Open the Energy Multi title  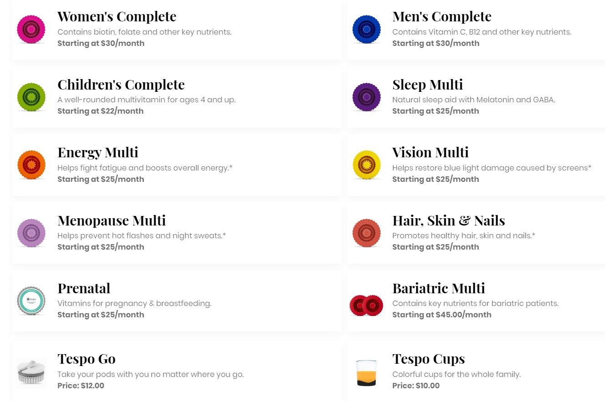pos(98,152)
